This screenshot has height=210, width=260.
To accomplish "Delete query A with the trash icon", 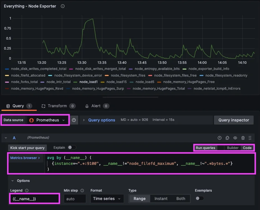I will coord(243,138).
